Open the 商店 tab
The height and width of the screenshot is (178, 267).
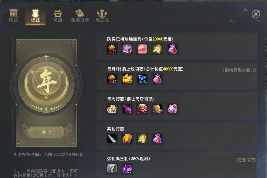tap(58, 16)
